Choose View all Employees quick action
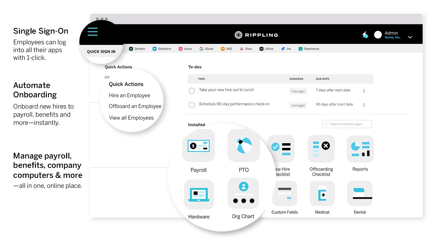Image resolution: width=434 pixels, height=244 pixels. (x=131, y=118)
